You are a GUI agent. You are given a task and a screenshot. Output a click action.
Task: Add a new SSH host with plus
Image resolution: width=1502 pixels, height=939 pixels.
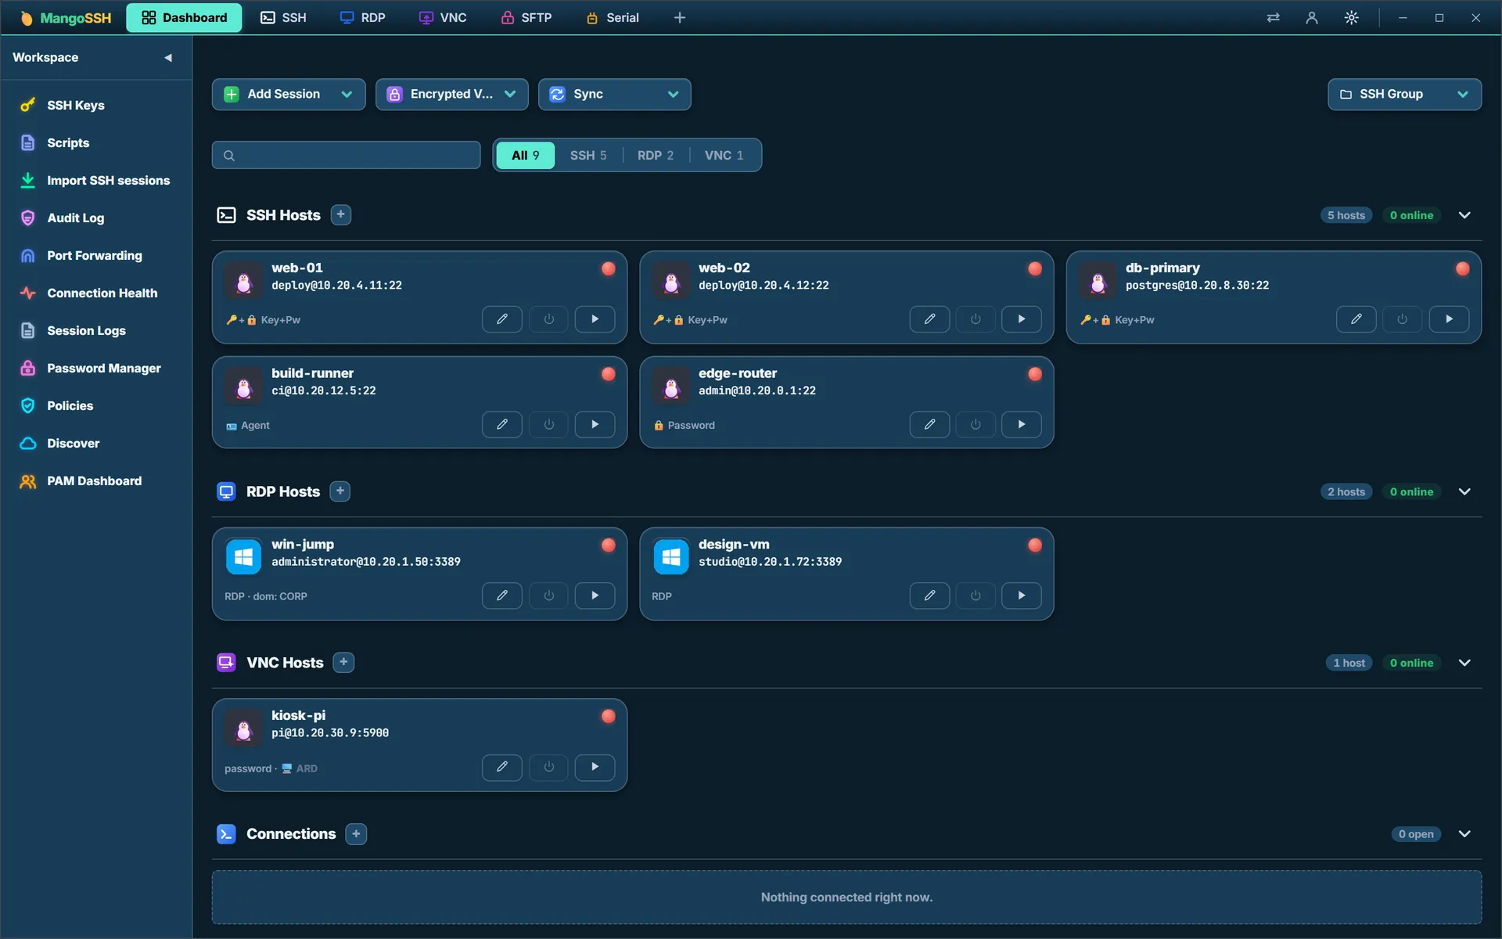[x=340, y=214]
